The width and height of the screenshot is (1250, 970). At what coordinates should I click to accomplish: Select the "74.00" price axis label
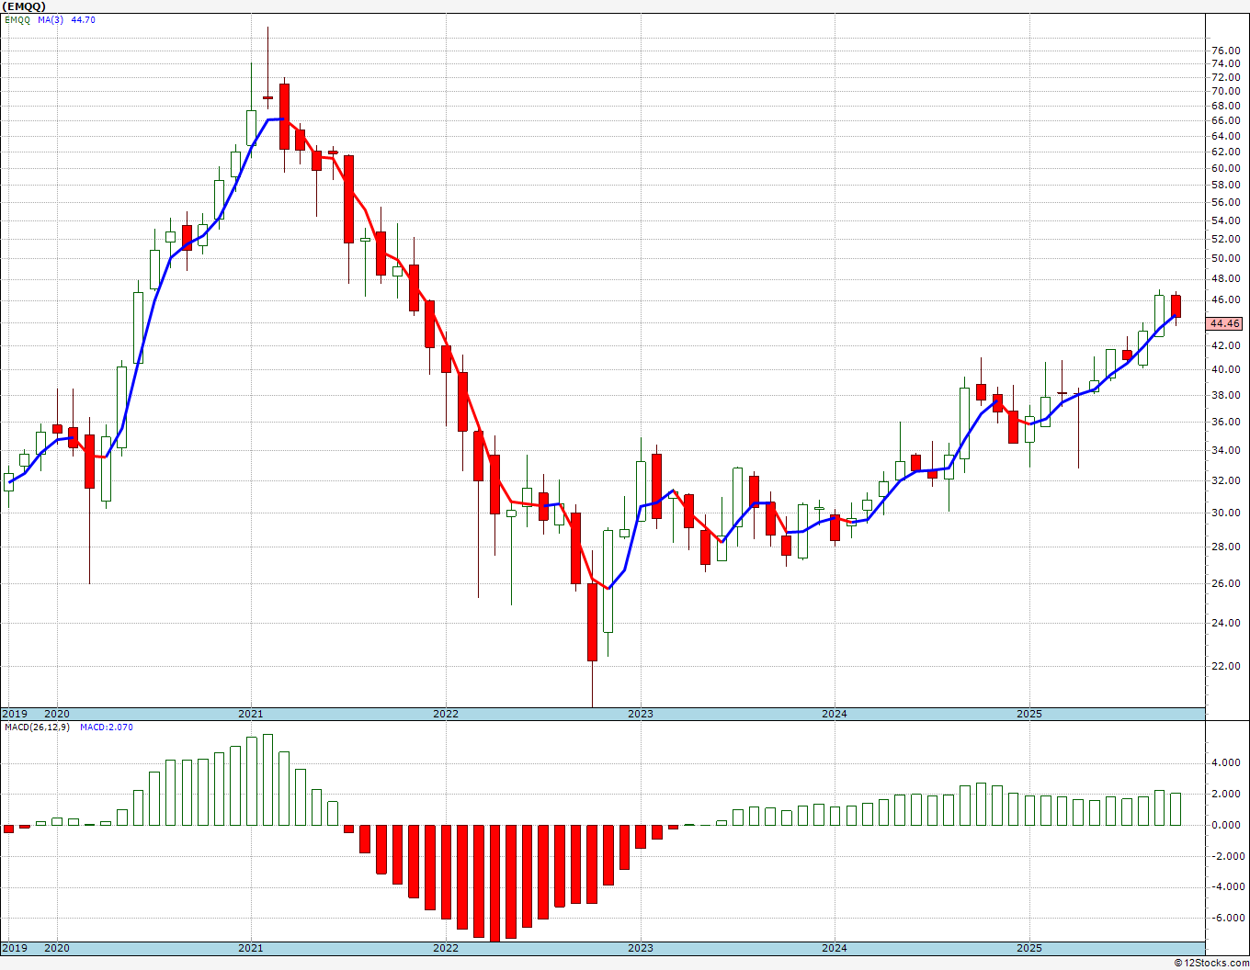pos(1226,63)
